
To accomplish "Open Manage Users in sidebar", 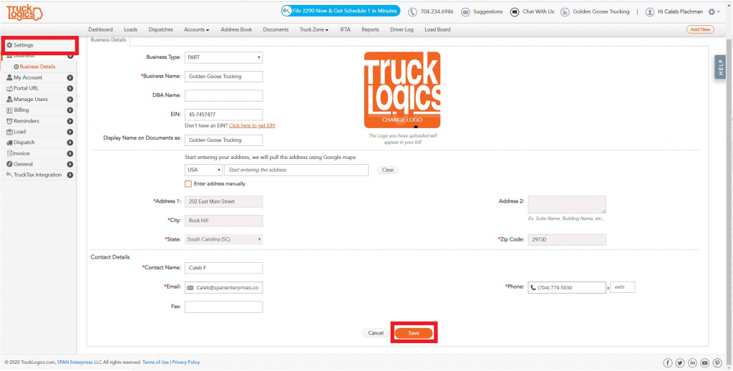I will [30, 99].
